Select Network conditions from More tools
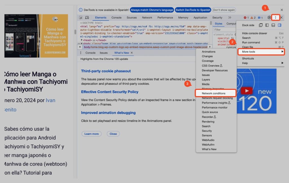 [x=213, y=93]
